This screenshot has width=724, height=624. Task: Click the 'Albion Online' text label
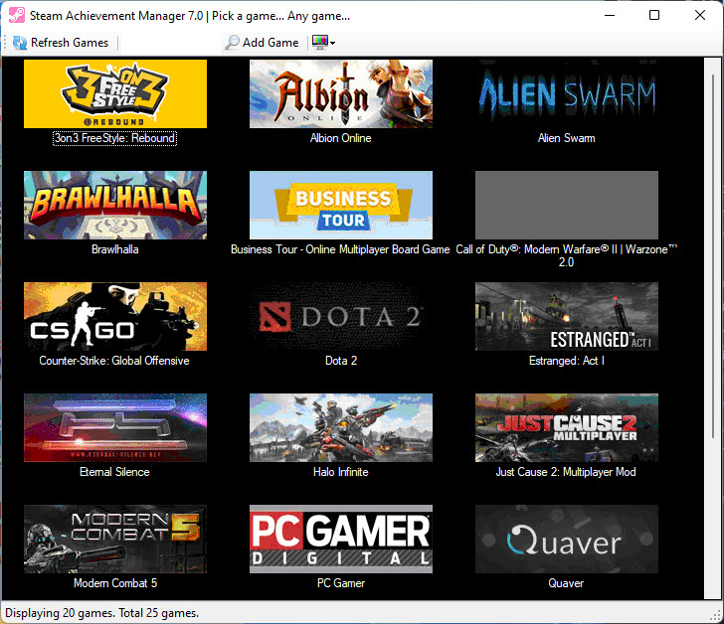pos(341,138)
